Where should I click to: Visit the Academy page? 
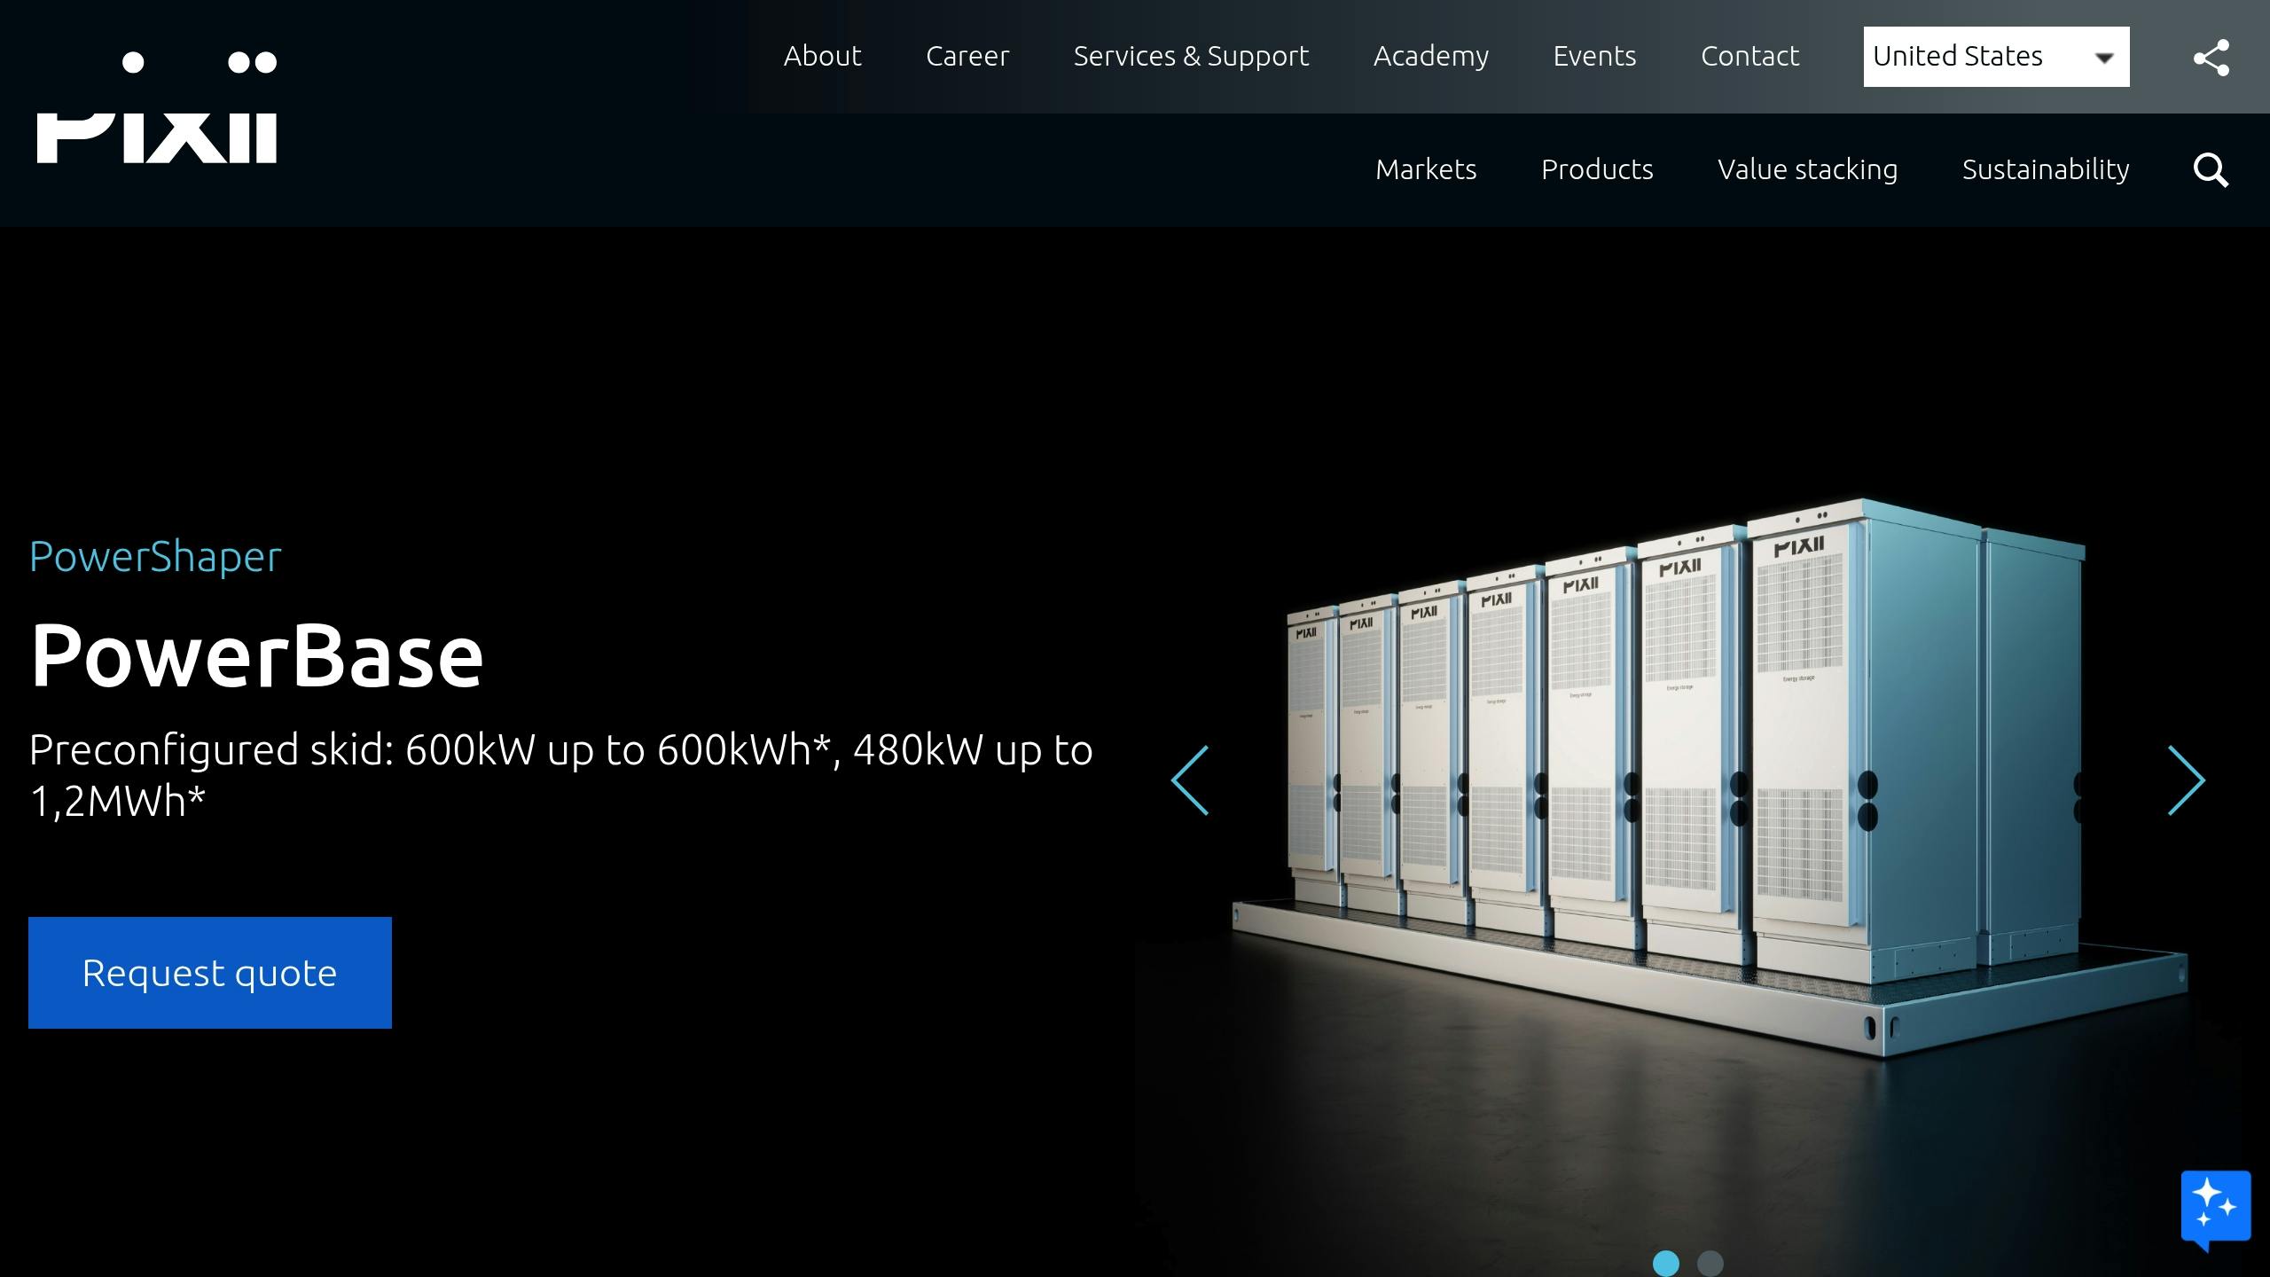click(x=1430, y=56)
